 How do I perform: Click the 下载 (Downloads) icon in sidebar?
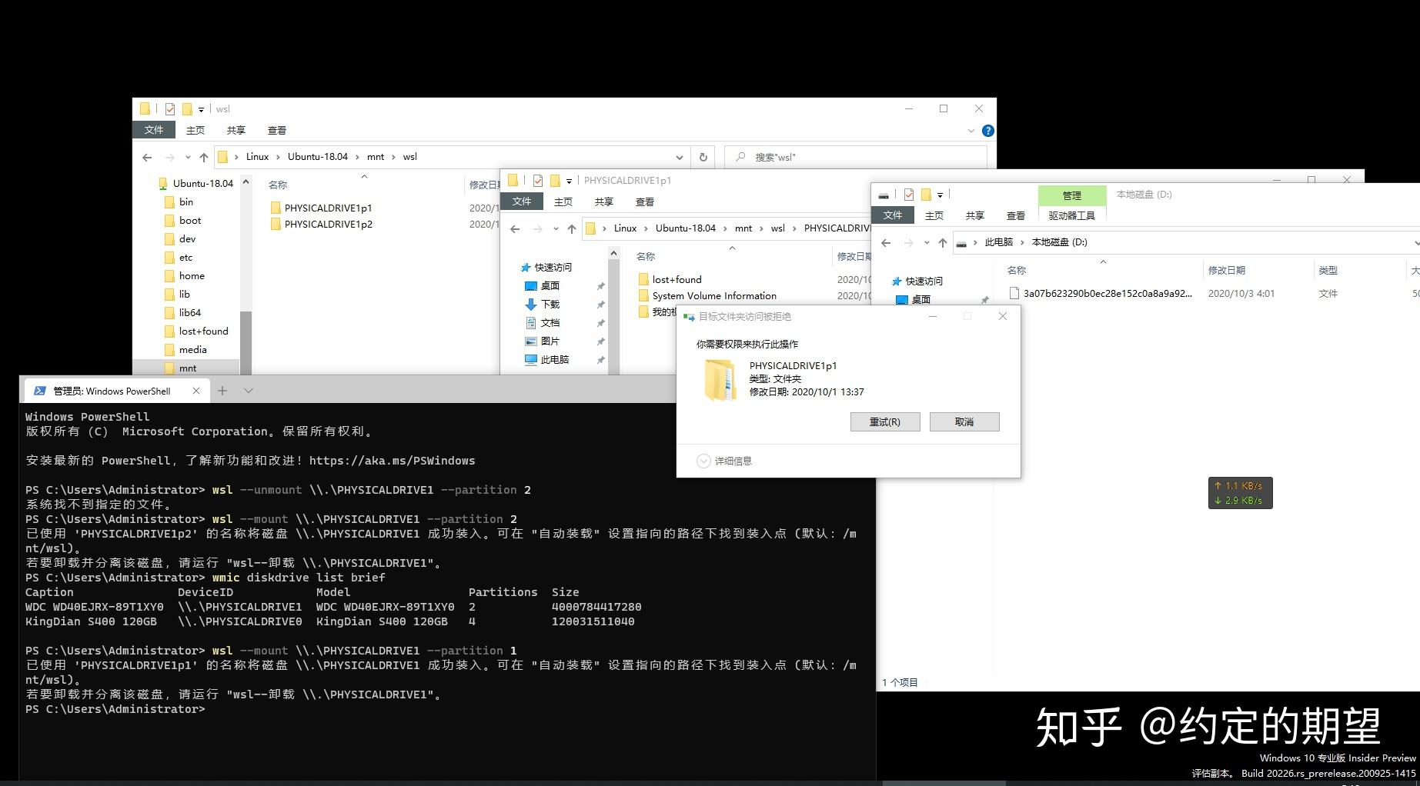(530, 304)
